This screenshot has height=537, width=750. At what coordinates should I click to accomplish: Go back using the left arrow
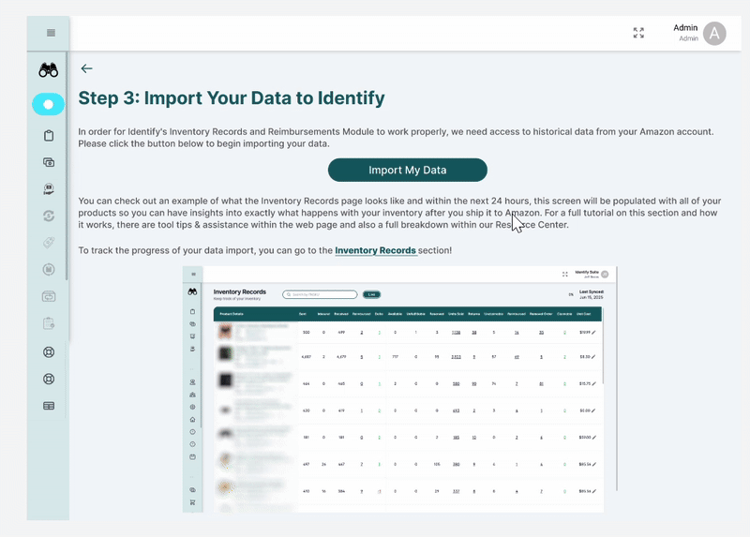pos(86,68)
